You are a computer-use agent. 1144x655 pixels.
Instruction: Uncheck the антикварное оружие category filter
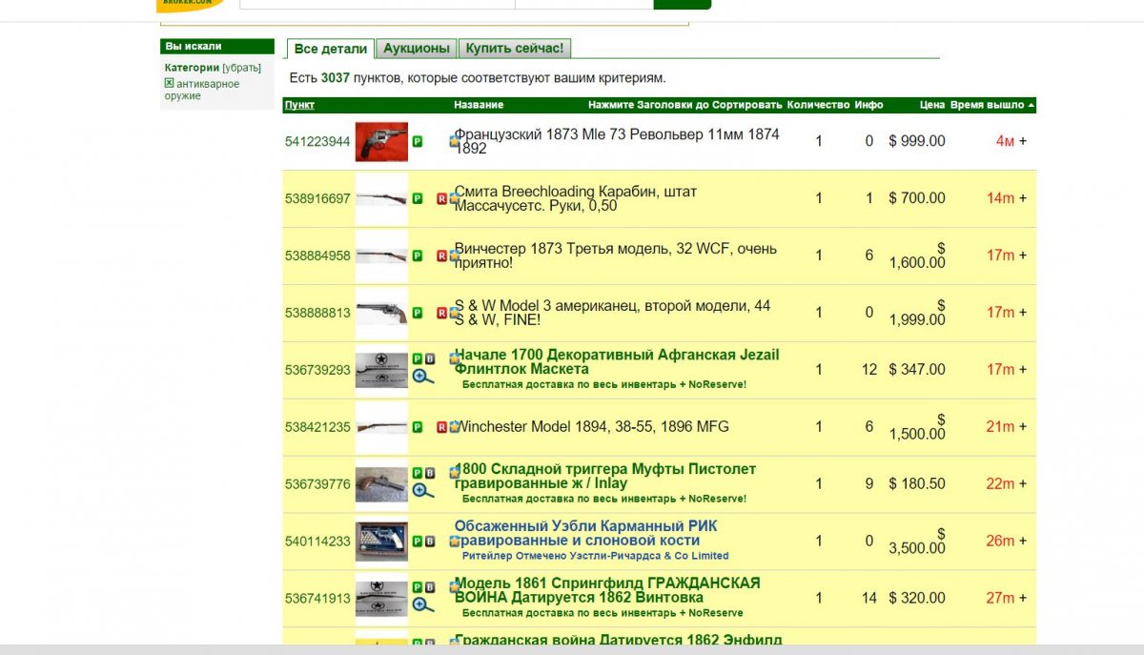coord(170,84)
